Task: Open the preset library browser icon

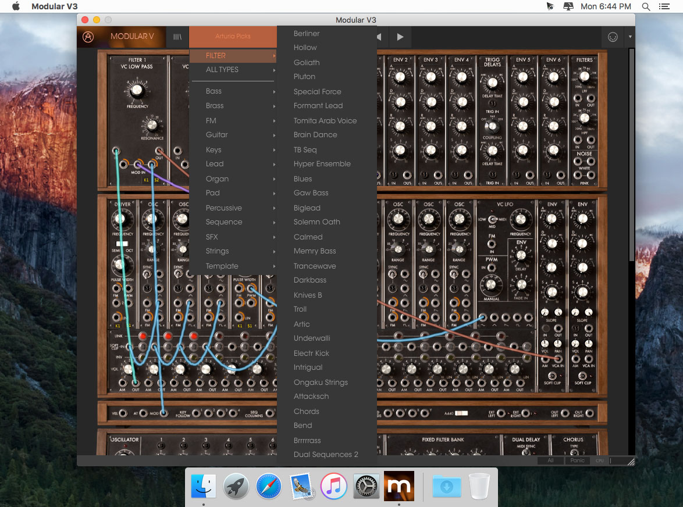Action: tap(177, 37)
